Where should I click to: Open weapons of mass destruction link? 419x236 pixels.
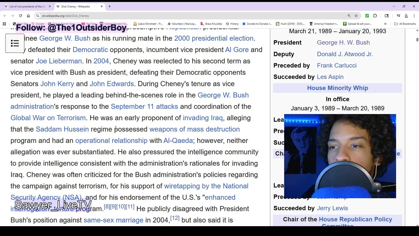coord(194,129)
